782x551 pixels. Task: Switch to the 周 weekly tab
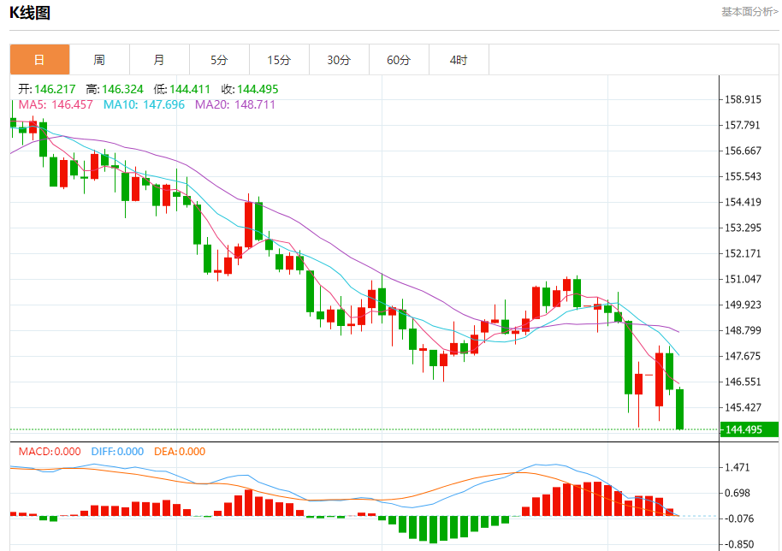100,60
